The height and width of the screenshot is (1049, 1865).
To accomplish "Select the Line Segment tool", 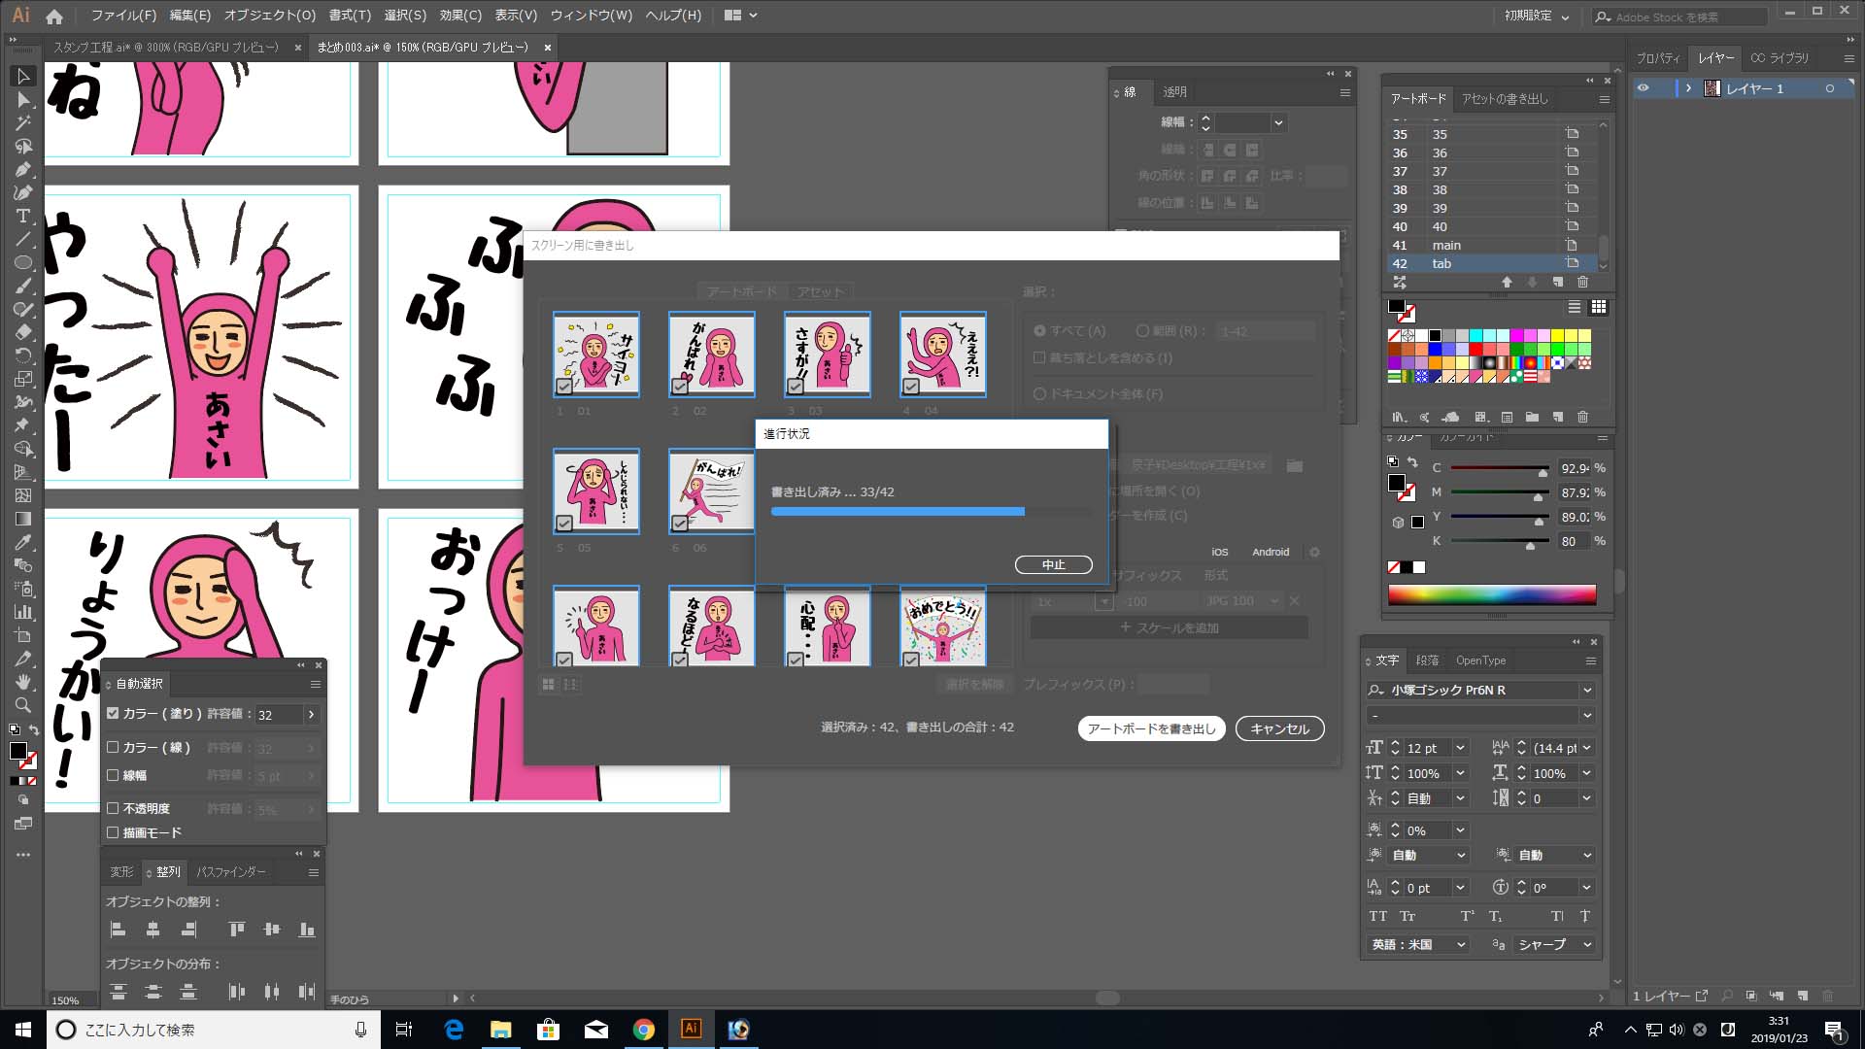I will pos(23,239).
